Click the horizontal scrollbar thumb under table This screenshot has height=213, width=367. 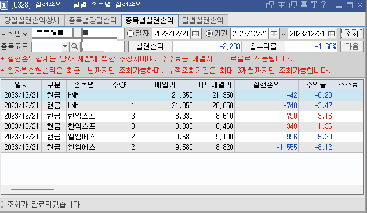tap(32, 190)
